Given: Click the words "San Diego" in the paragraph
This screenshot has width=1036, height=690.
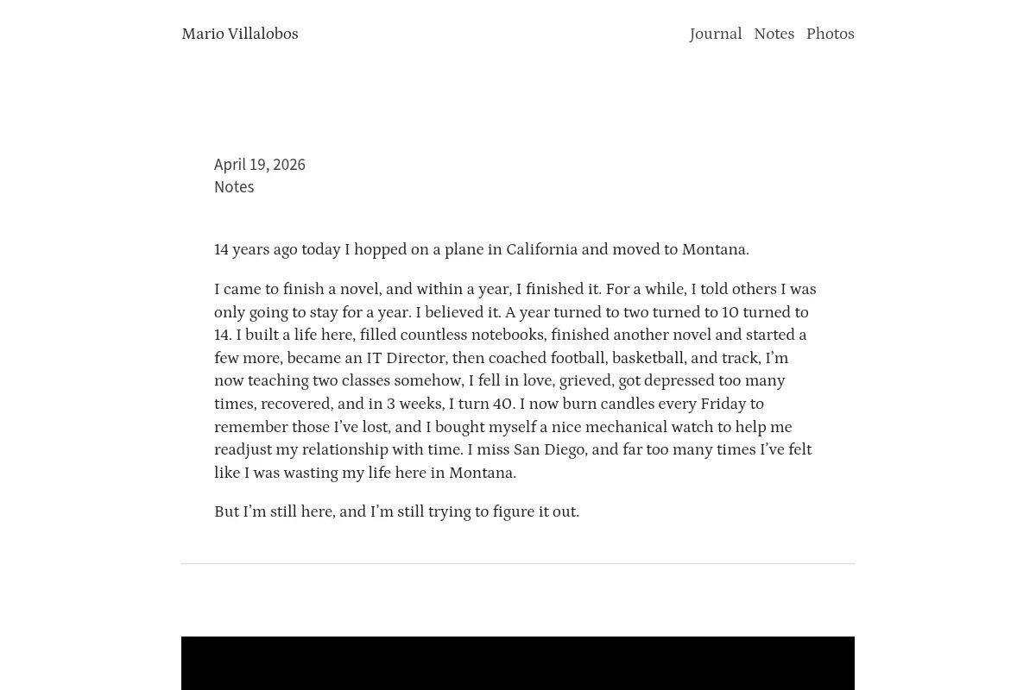Looking at the screenshot, I should [x=550, y=450].
